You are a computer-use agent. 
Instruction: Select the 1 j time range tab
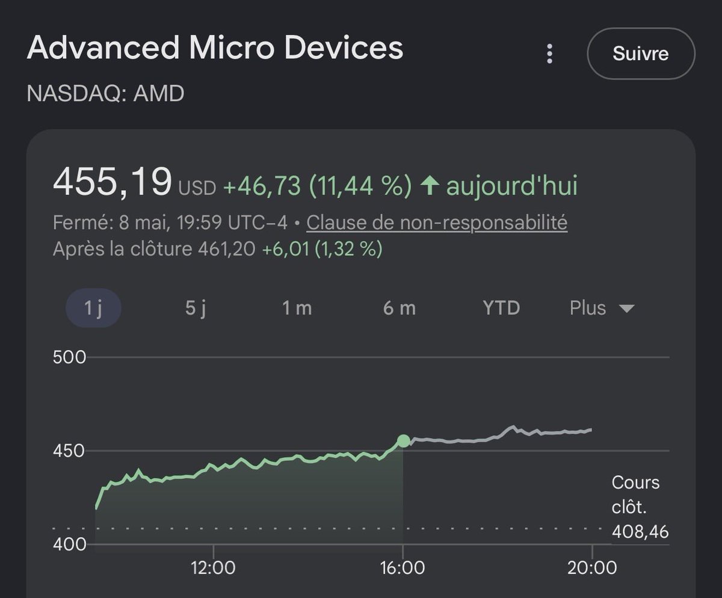click(93, 308)
